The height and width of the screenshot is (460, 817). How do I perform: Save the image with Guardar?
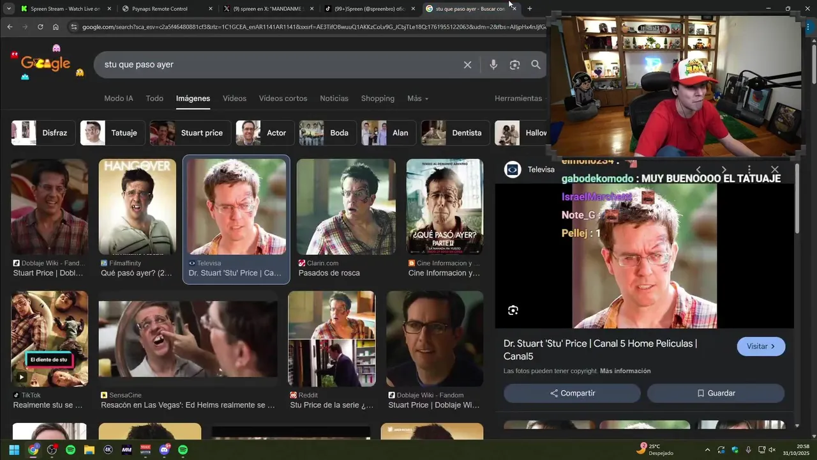[x=716, y=393]
